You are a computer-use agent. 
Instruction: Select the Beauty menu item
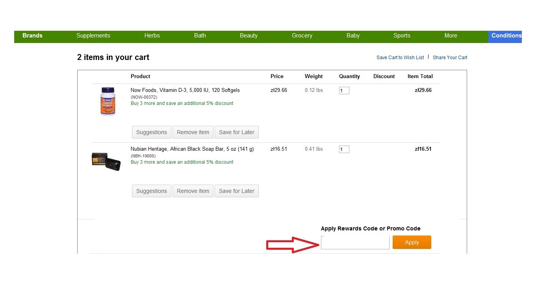249,36
